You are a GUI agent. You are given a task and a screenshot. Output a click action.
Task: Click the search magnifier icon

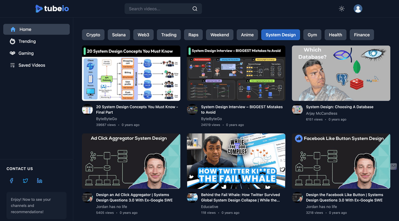pyautogui.click(x=195, y=9)
